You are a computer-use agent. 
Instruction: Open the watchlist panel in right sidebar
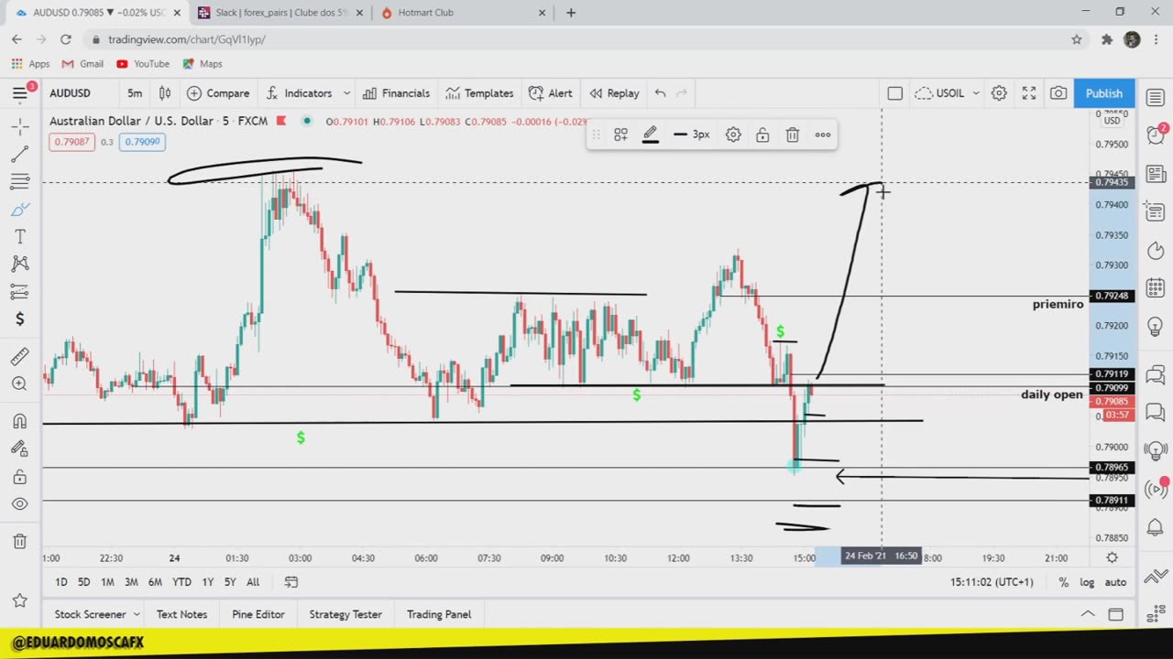1155,97
